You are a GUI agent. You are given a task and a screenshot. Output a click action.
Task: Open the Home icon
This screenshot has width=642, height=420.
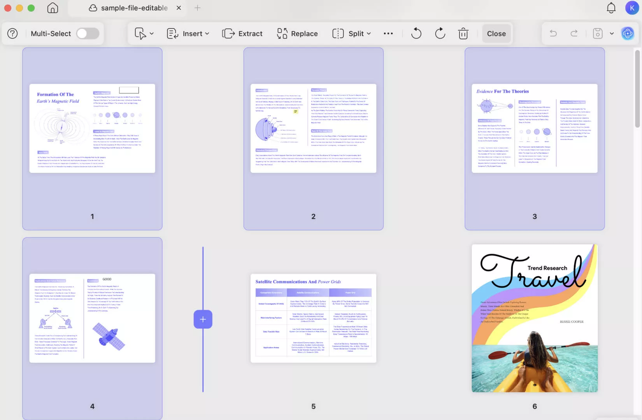click(53, 8)
